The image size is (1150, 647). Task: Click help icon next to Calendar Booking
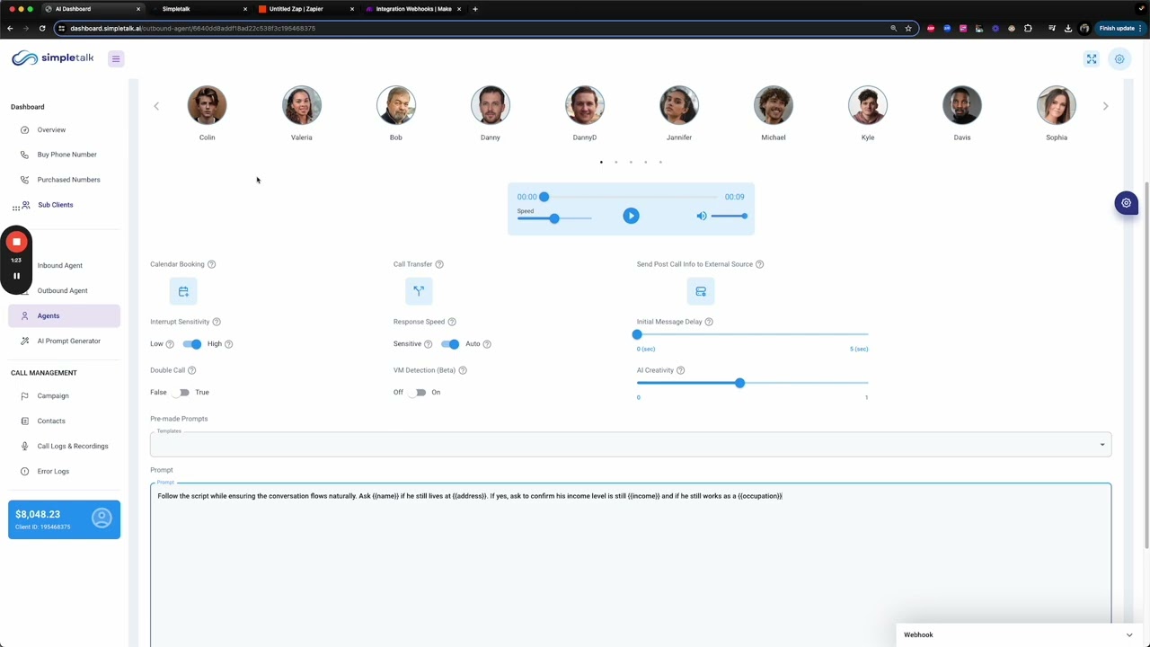coord(212,264)
